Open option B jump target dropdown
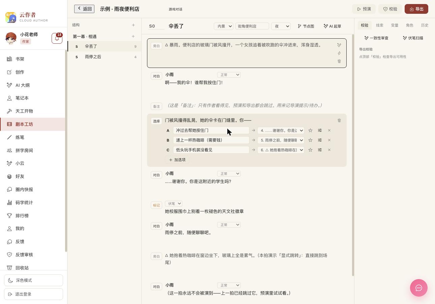435x304 pixels. [x=281, y=140]
